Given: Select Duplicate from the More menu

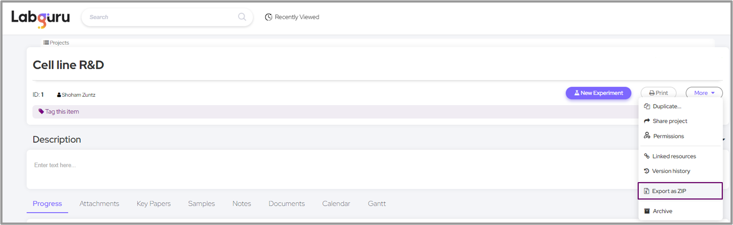Looking at the screenshot, I should 667,106.
